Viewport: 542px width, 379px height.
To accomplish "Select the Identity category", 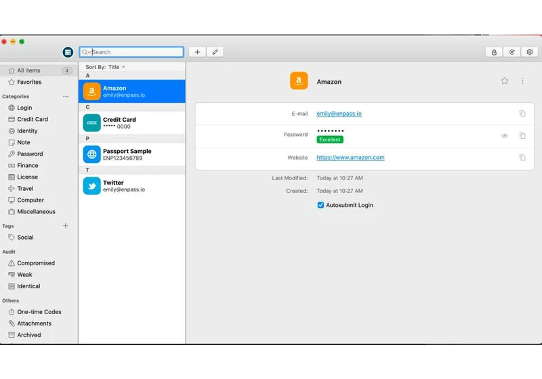I will click(x=39, y=131).
